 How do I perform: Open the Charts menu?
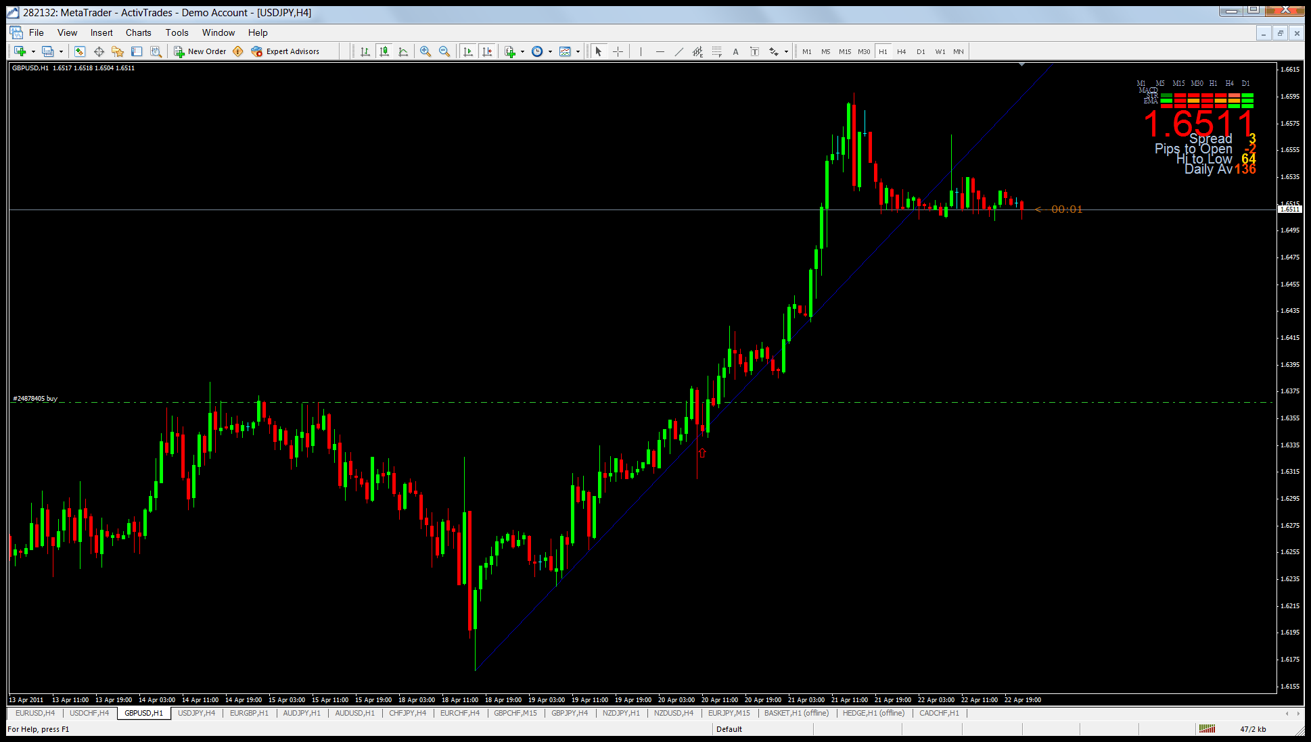tap(138, 32)
